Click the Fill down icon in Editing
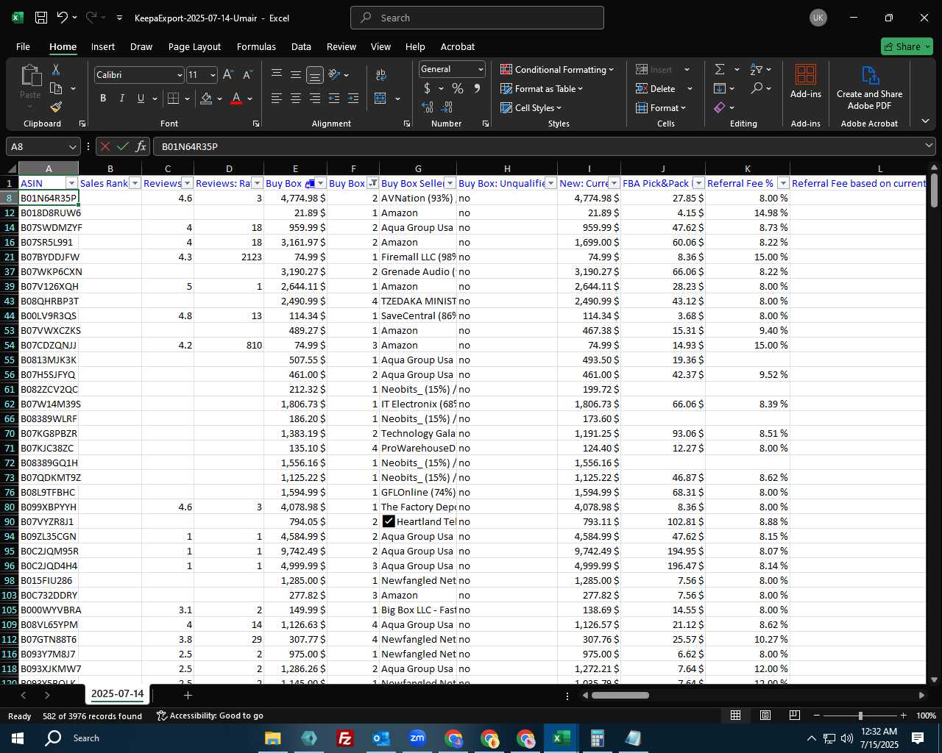Image resolution: width=942 pixels, height=753 pixels. click(720, 88)
